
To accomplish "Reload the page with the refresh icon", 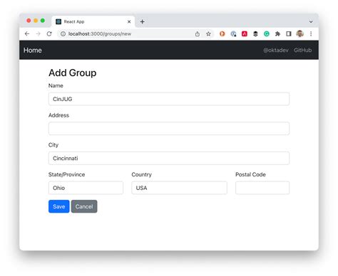I will (x=49, y=34).
